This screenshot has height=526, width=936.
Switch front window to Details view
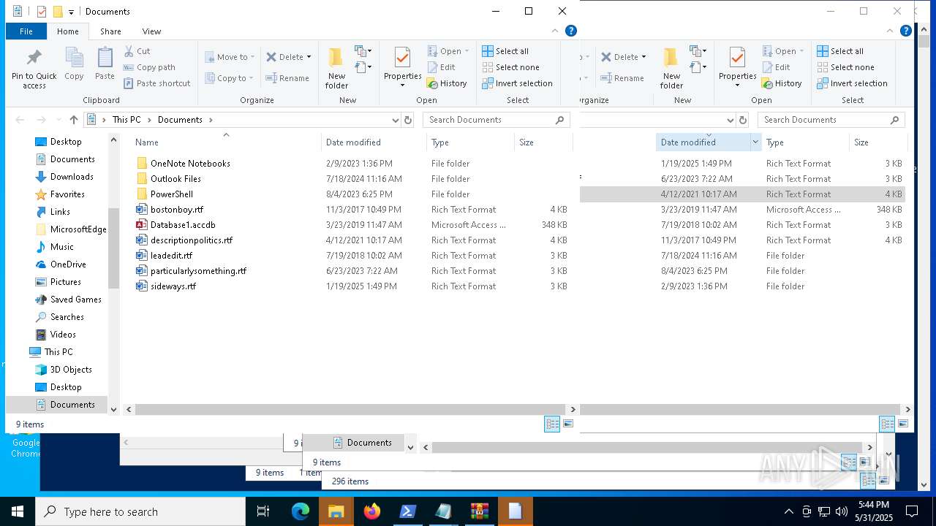click(x=552, y=424)
